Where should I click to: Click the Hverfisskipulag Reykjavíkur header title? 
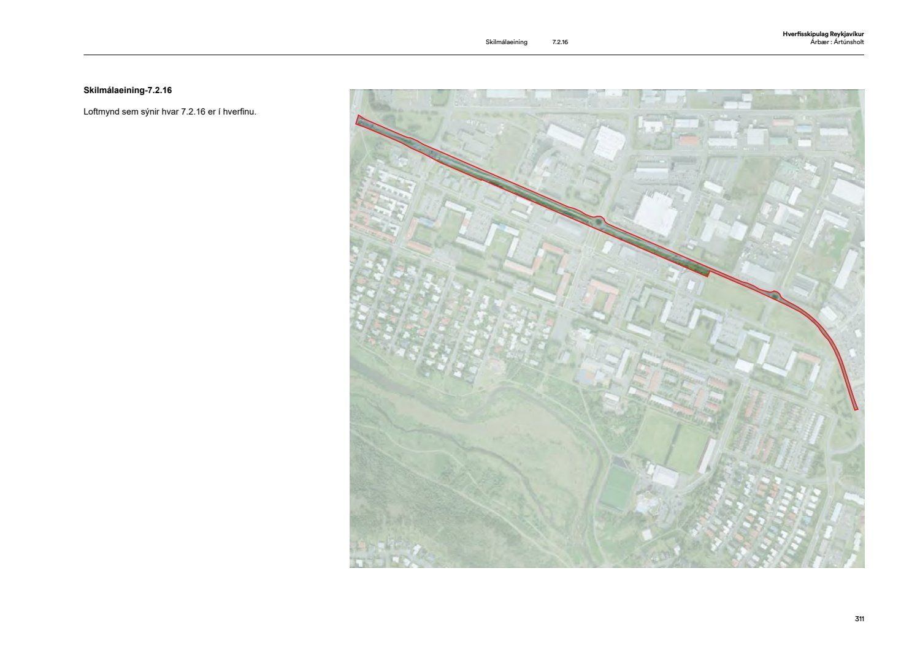click(823, 34)
